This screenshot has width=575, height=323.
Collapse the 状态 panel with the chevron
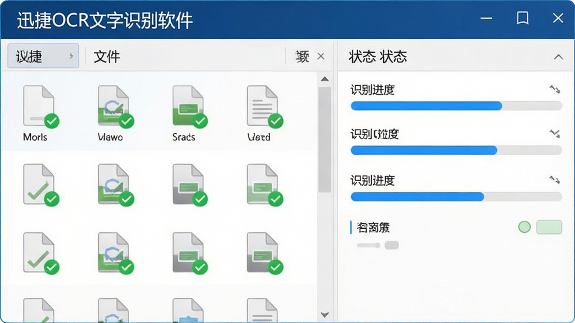point(558,57)
